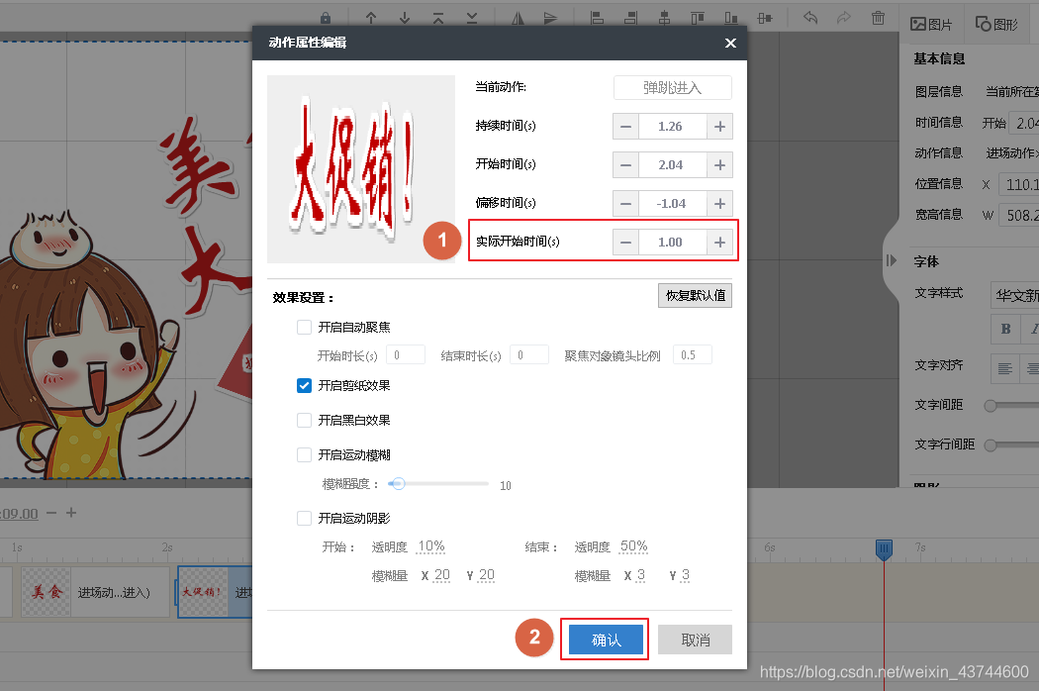Screen dimensions: 1039x691
Task: Click the undo arrow icon
Action: 810,18
